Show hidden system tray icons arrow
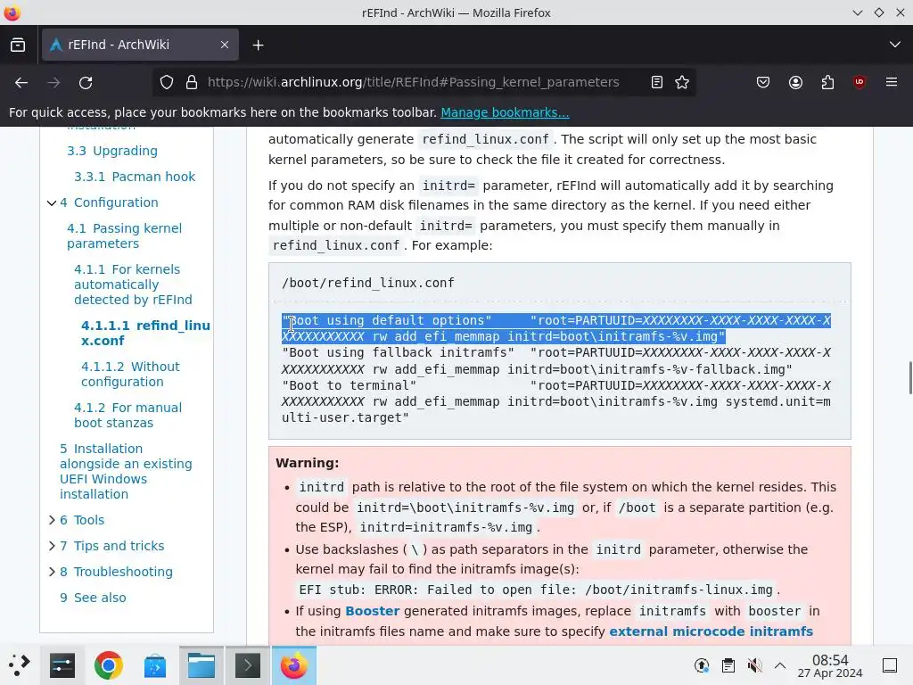 [x=780, y=665]
